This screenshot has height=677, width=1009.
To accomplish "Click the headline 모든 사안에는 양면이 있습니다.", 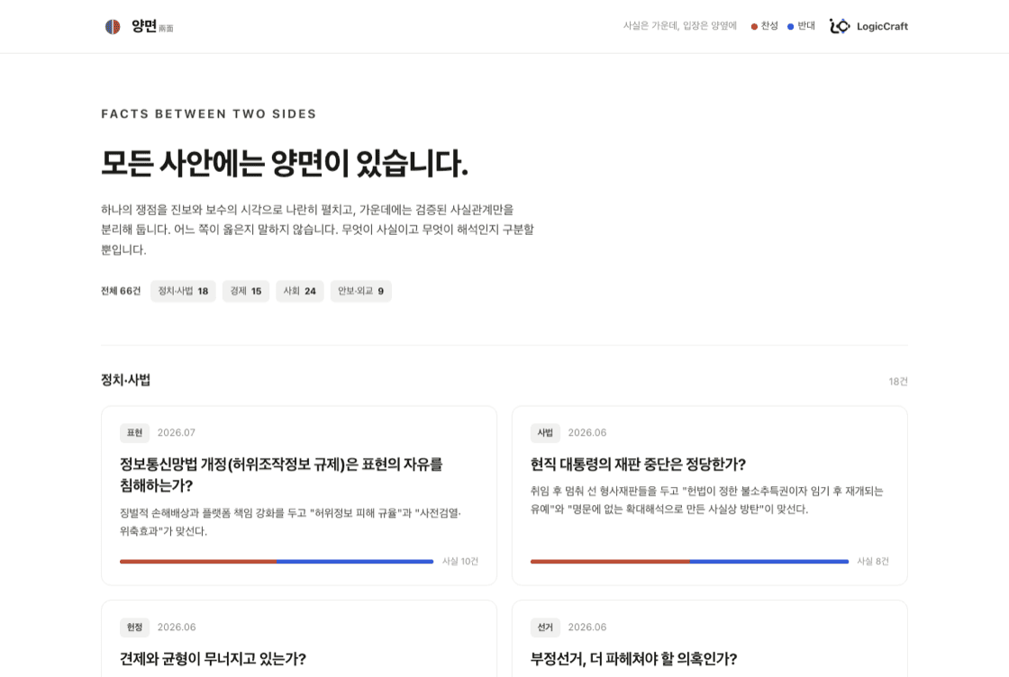I will click(285, 163).
